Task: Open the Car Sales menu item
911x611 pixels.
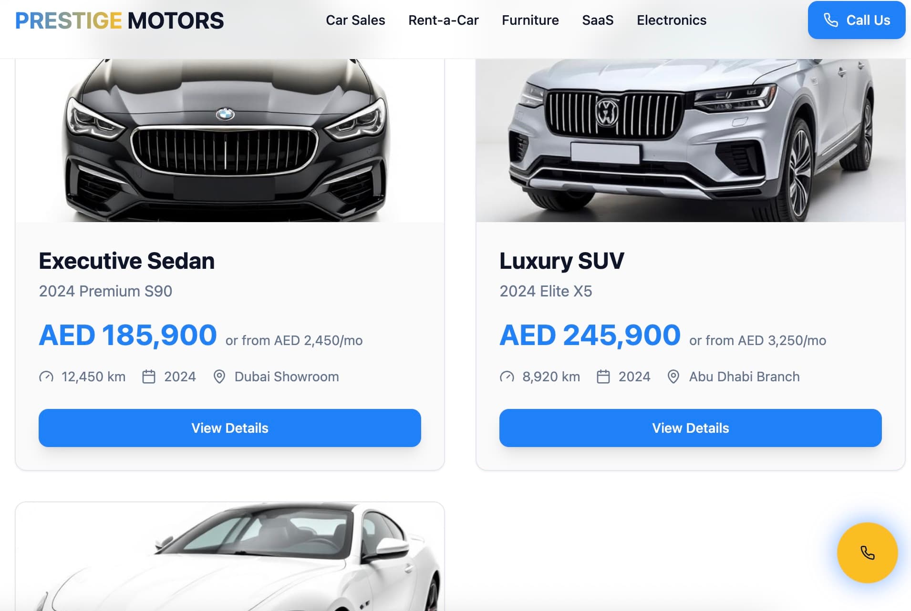Action: coord(355,20)
